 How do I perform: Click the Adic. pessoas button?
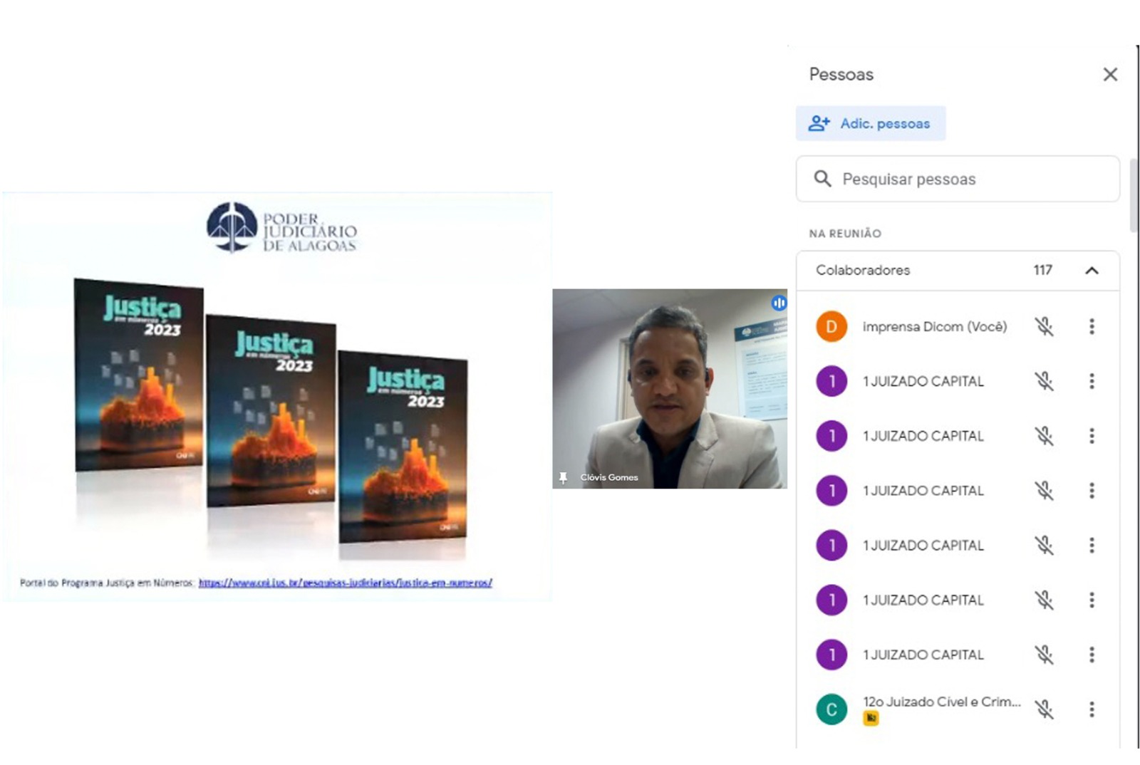pos(870,123)
